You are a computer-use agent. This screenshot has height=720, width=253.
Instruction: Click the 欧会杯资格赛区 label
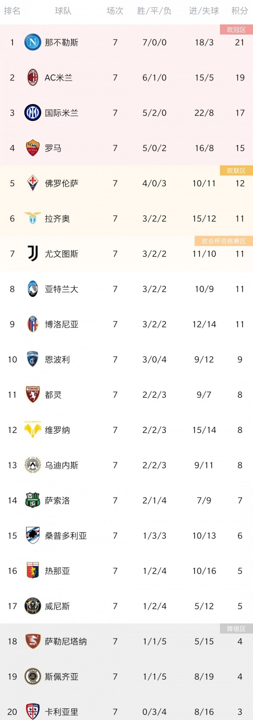[224, 241]
